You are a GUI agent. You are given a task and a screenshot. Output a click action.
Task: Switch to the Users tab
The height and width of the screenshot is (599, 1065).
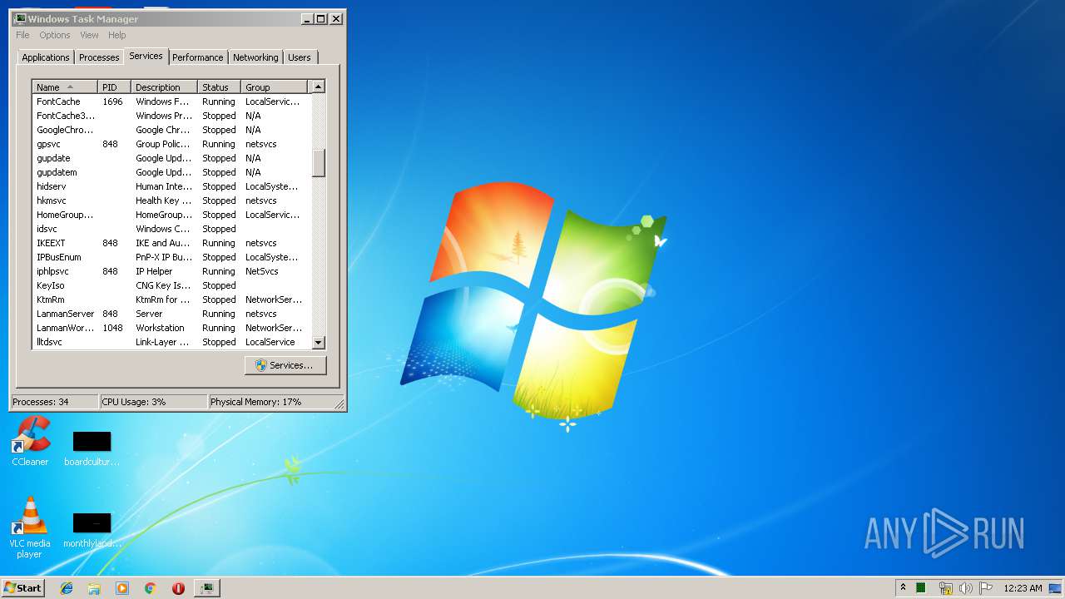(x=300, y=57)
